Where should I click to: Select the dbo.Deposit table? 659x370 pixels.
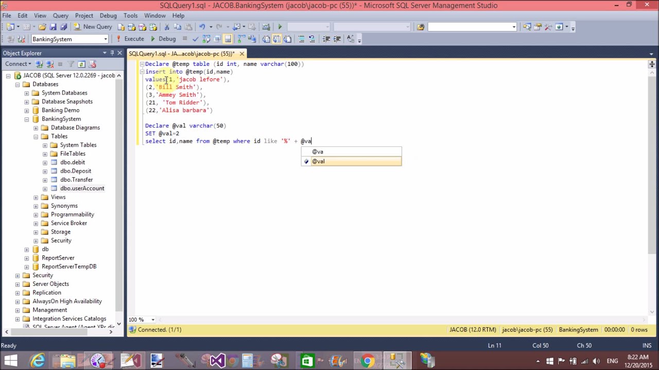[75, 171]
